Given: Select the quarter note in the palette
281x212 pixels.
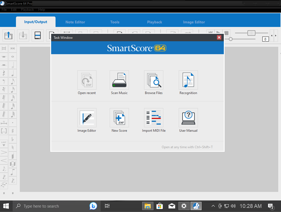Looking at the screenshot, I should [x=13, y=73].
